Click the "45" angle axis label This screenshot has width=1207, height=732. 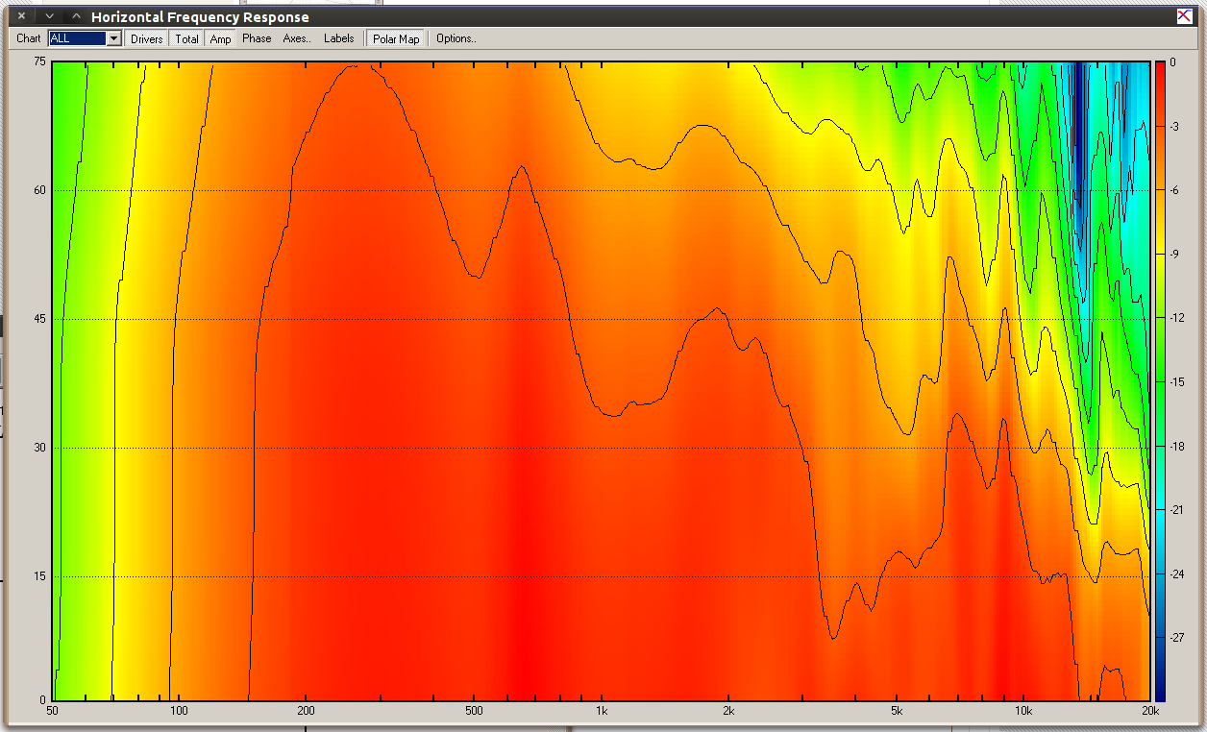coord(39,319)
